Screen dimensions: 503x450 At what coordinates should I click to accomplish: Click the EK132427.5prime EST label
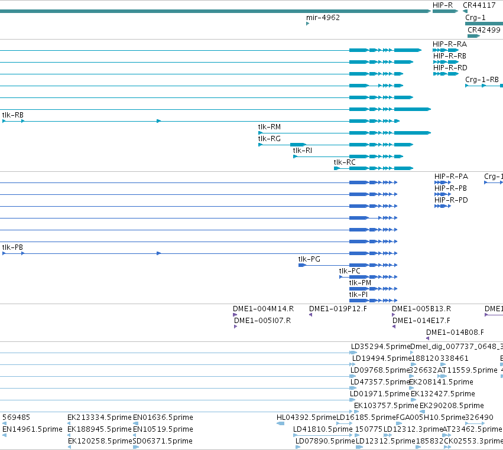pos(443,393)
